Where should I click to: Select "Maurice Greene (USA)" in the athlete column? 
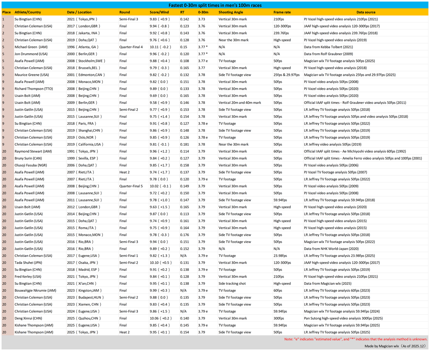[31, 75]
